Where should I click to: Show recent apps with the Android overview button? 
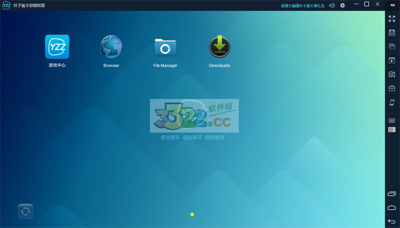point(392,194)
